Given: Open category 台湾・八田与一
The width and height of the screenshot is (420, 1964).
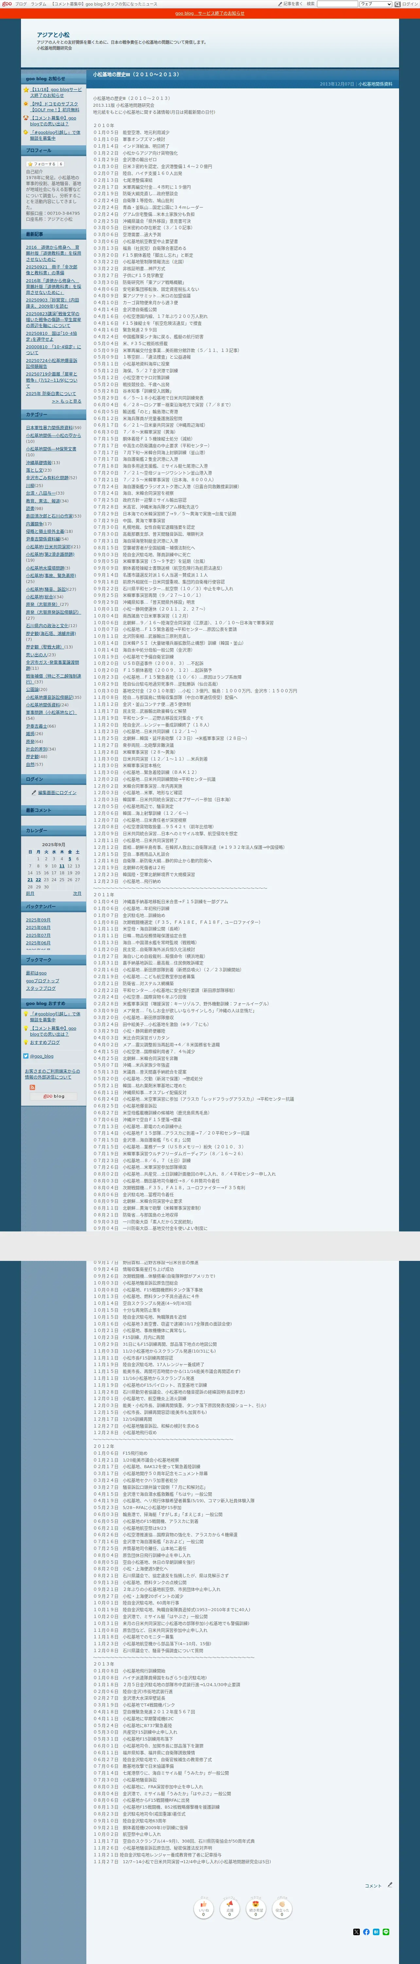Looking at the screenshot, I should pyautogui.click(x=41, y=493).
